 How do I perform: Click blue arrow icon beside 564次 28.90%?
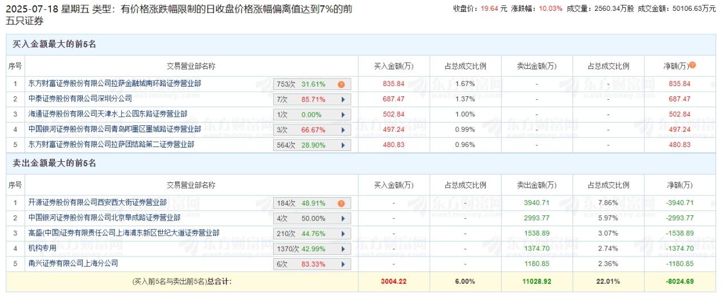pos(343,145)
